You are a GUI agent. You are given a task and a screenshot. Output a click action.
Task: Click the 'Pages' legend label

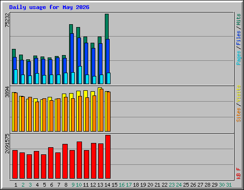pyautogui.click(x=239, y=58)
